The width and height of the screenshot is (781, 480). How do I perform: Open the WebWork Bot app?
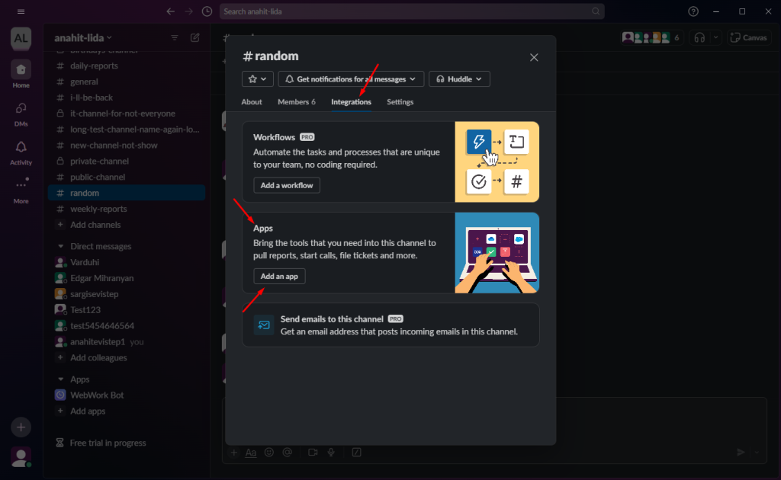[127, 395]
